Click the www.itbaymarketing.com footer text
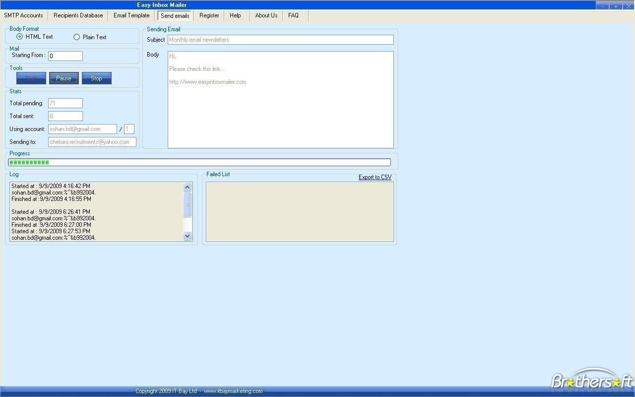The height and width of the screenshot is (397, 635). pyautogui.click(x=233, y=391)
